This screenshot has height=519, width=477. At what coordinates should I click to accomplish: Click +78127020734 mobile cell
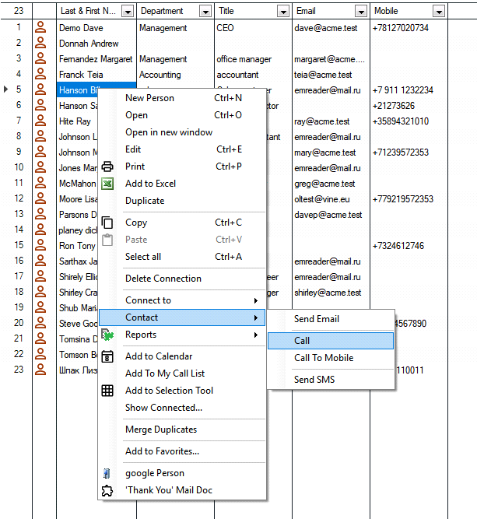click(x=409, y=28)
